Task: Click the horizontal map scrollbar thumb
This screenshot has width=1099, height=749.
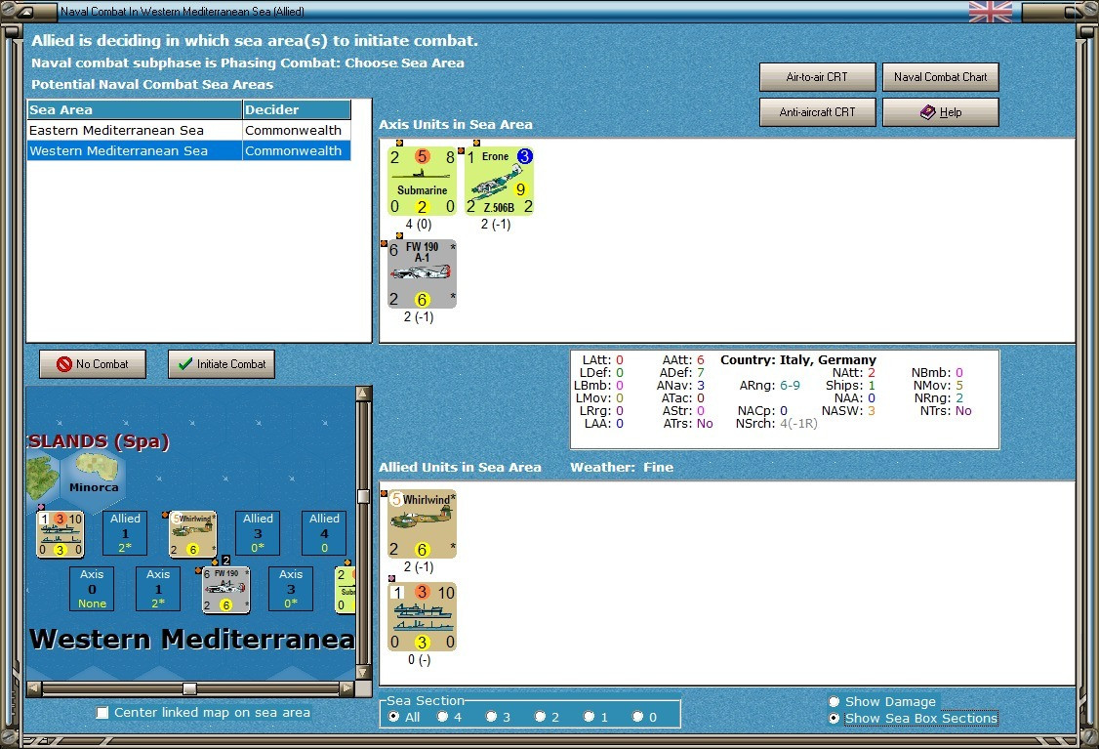Action: [189, 688]
